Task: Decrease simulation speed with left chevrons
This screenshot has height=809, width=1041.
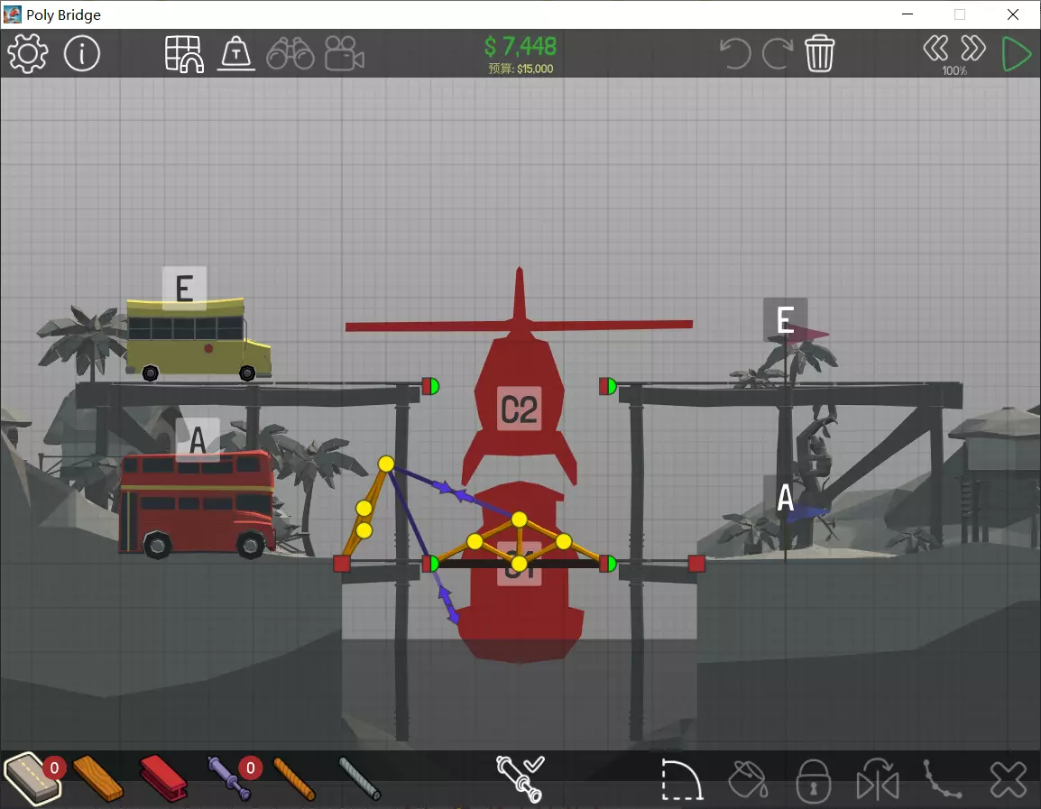Action: [935, 49]
